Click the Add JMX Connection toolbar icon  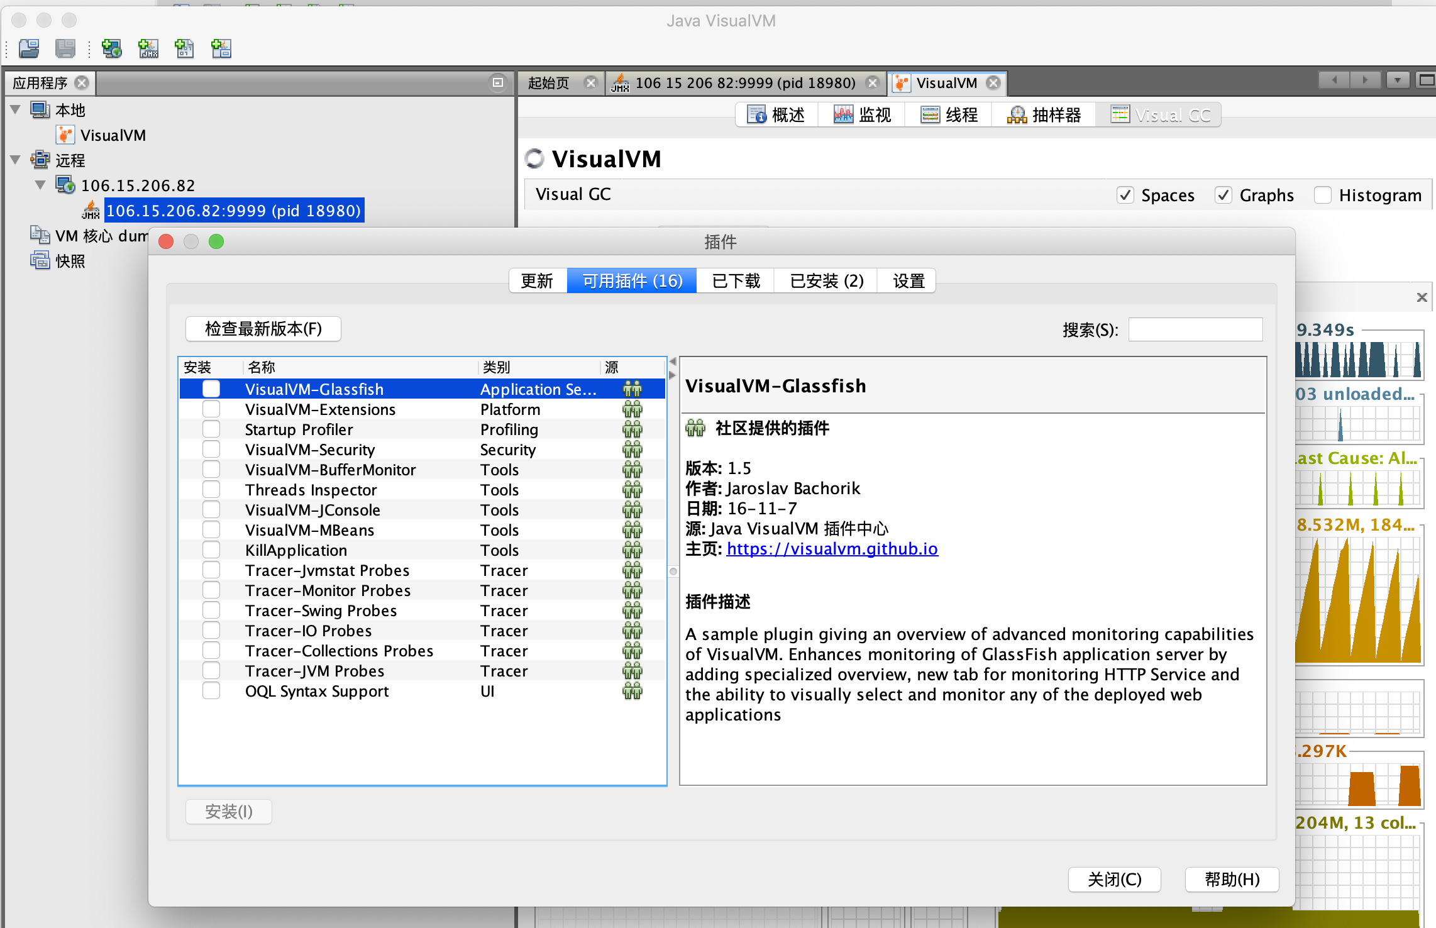pyautogui.click(x=148, y=48)
